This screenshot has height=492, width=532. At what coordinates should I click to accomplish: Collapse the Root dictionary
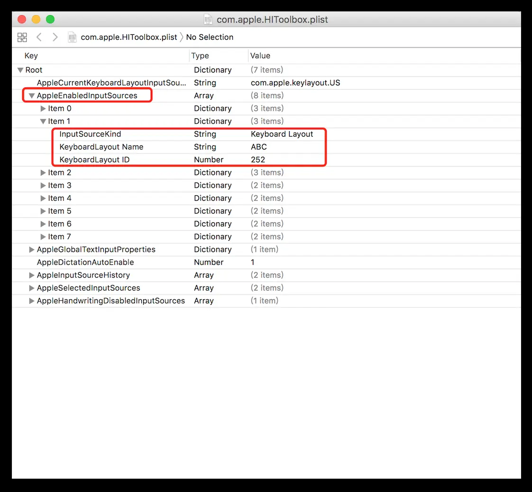pyautogui.click(x=20, y=70)
